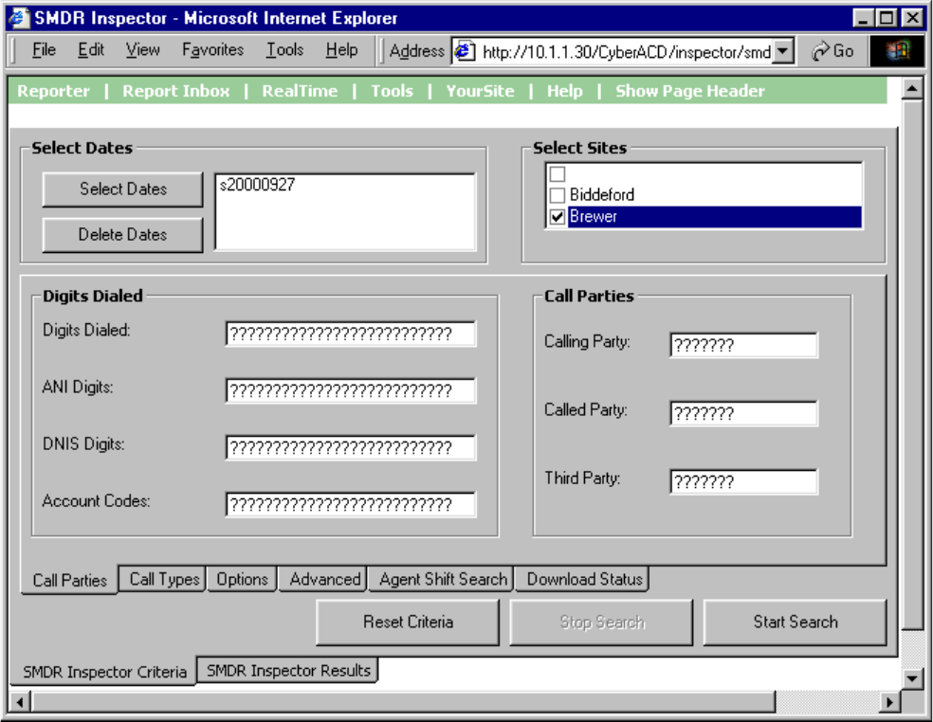
Task: Open the File menu
Action: tap(44, 50)
